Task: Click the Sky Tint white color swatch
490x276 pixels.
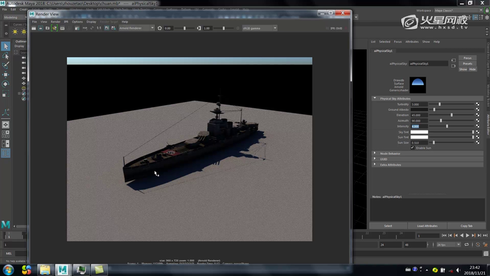Action: 419,132
